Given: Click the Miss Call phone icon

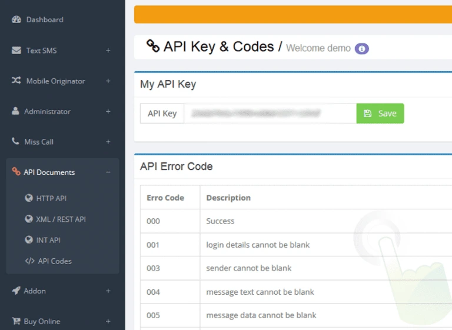Looking at the screenshot, I should click(x=16, y=142).
